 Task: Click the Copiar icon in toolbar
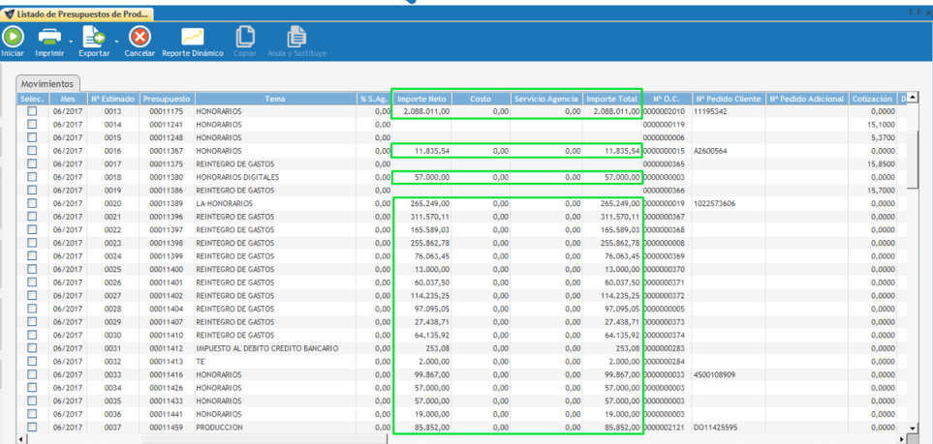click(245, 37)
